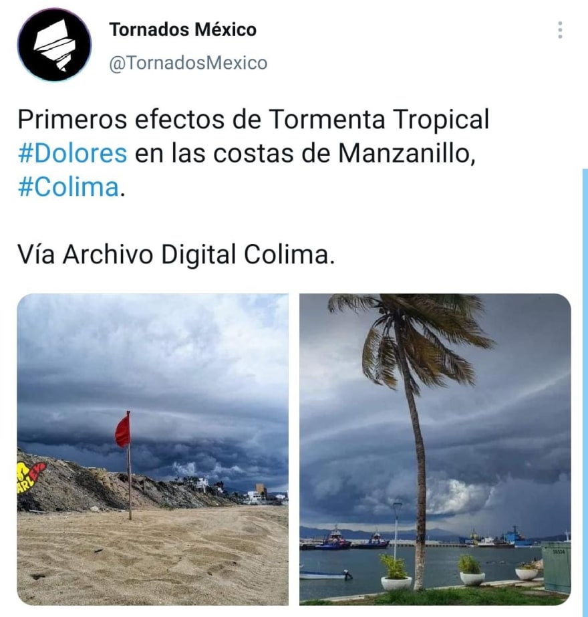This screenshot has width=588, height=617.
Task: Click the yellow sticker logo on left photo
Action: (31, 477)
